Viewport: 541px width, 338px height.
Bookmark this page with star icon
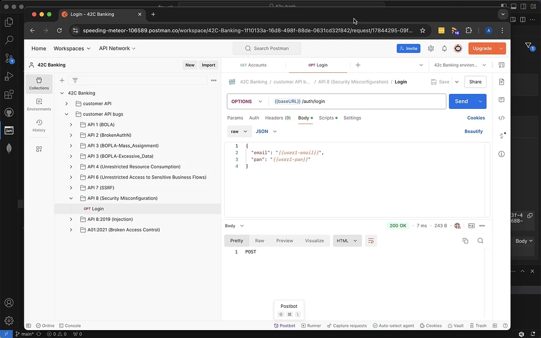[423, 30]
